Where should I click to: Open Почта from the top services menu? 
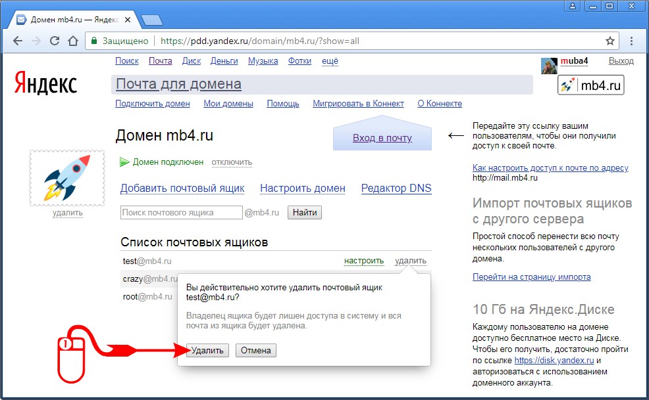point(160,60)
